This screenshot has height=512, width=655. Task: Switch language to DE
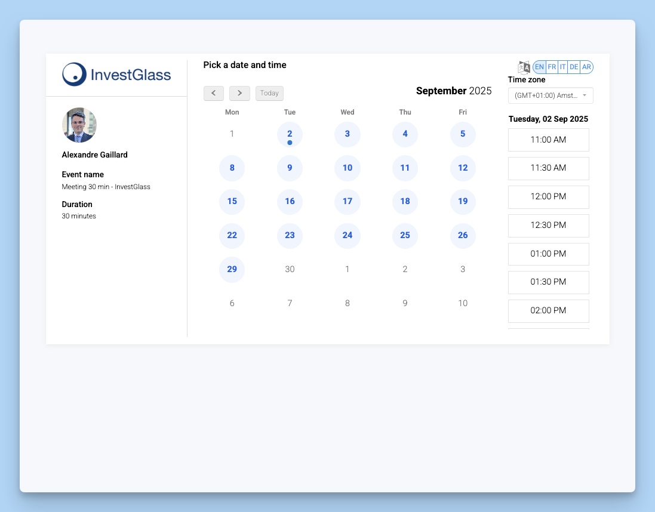(574, 67)
